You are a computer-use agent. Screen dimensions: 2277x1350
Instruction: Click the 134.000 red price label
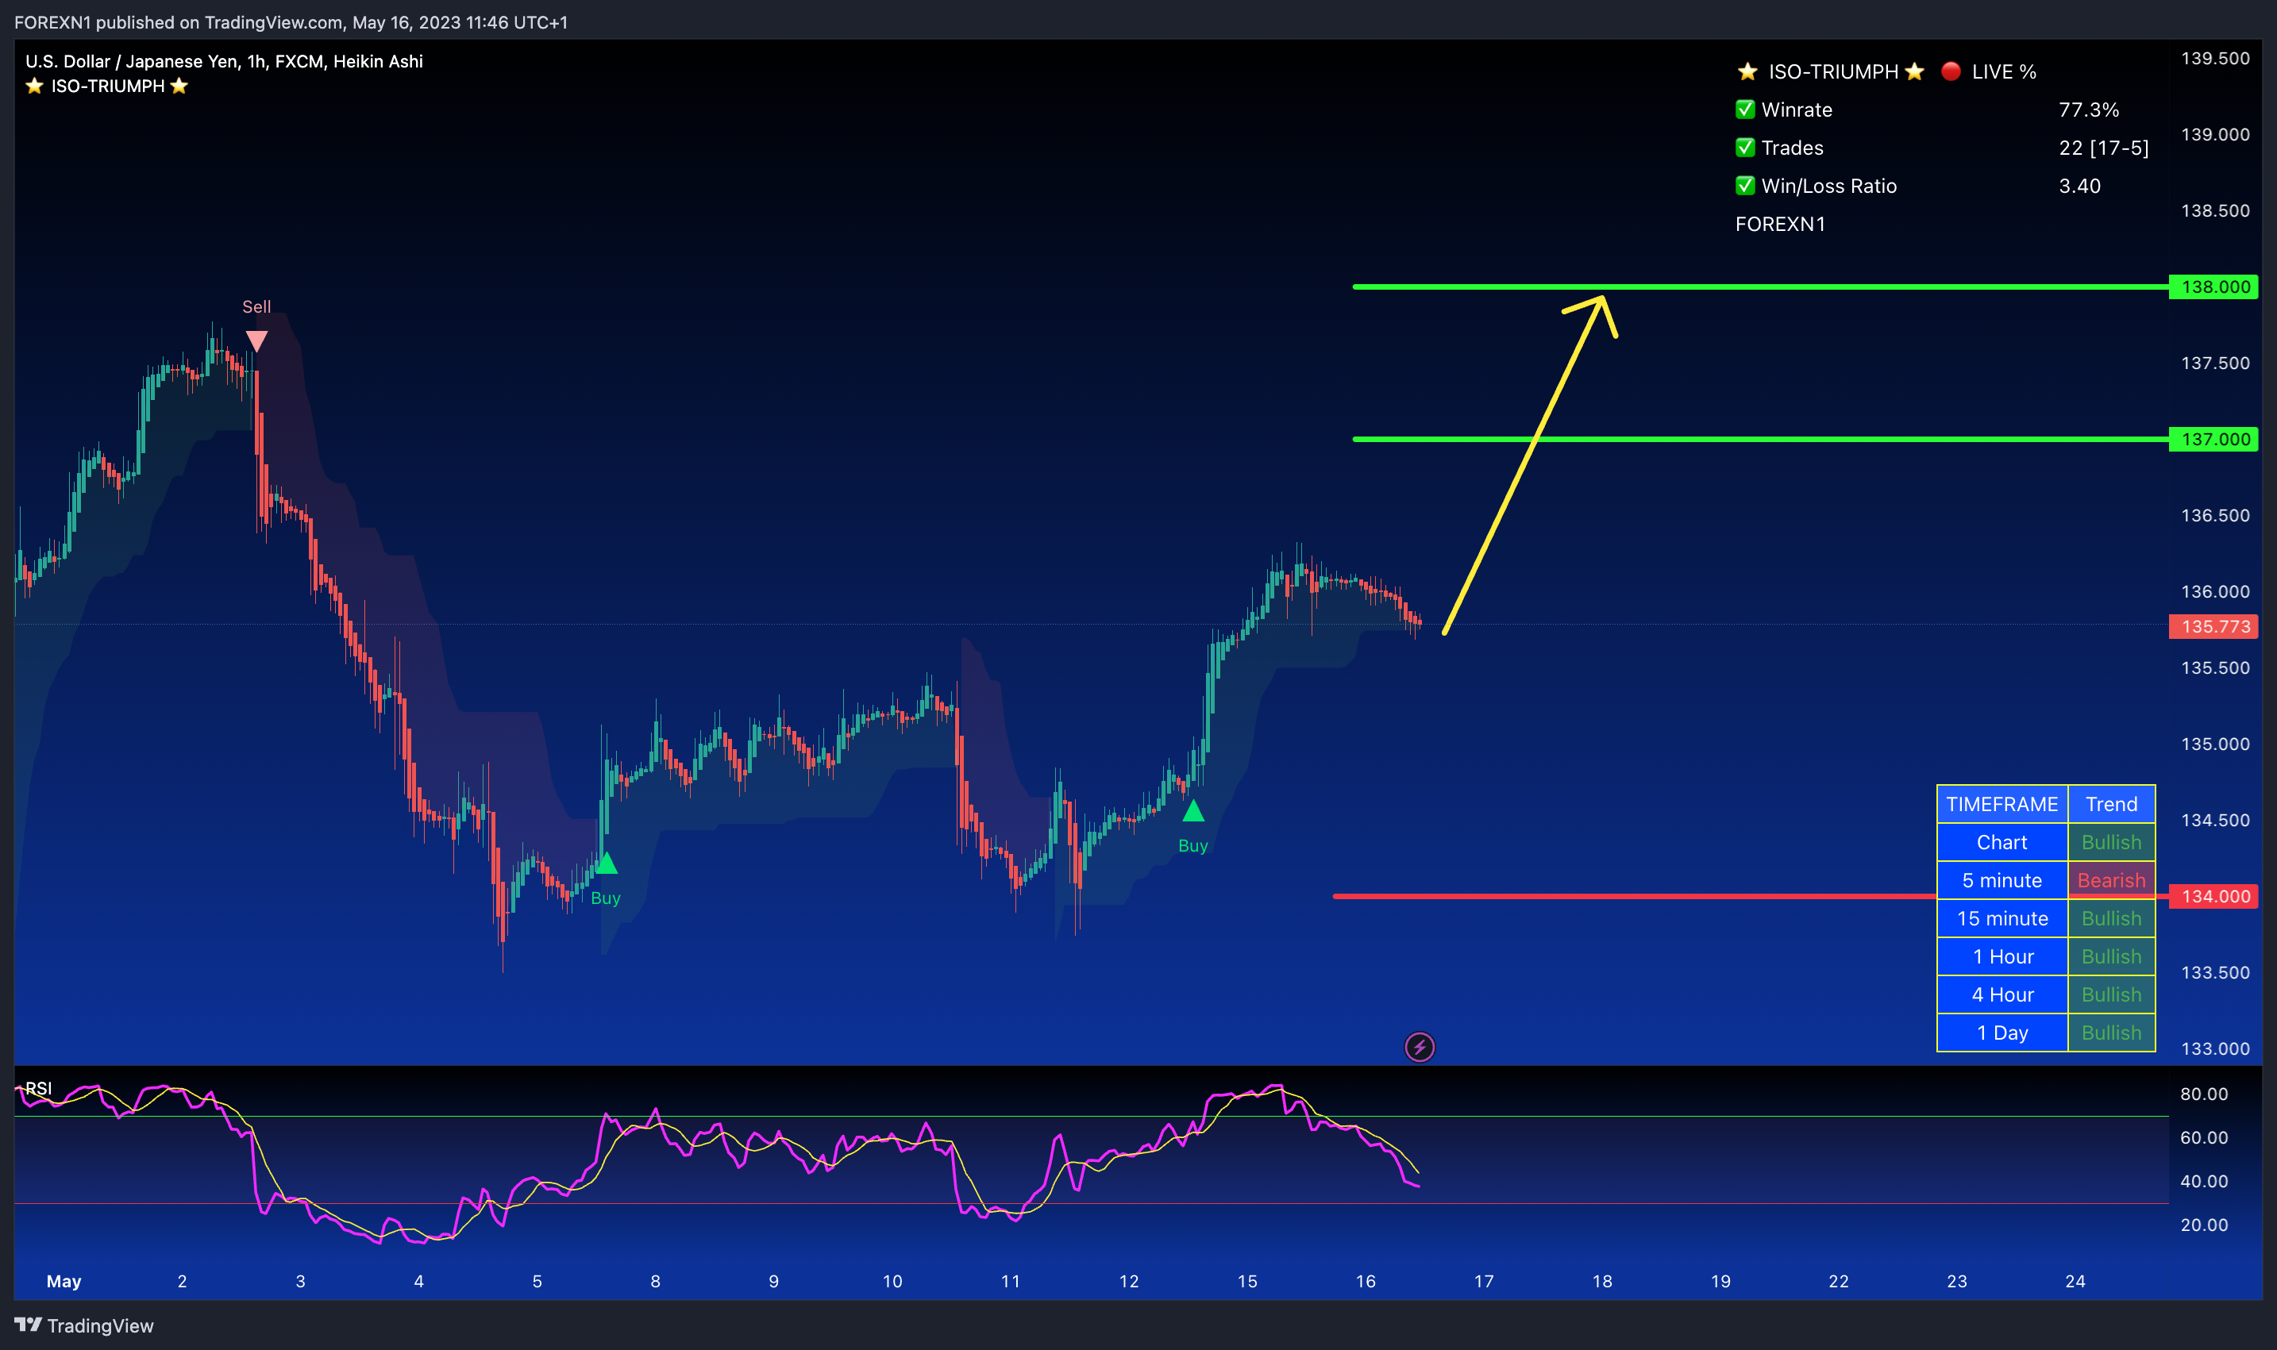[x=2214, y=896]
